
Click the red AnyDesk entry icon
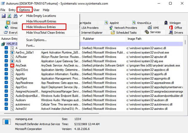[12, 66]
